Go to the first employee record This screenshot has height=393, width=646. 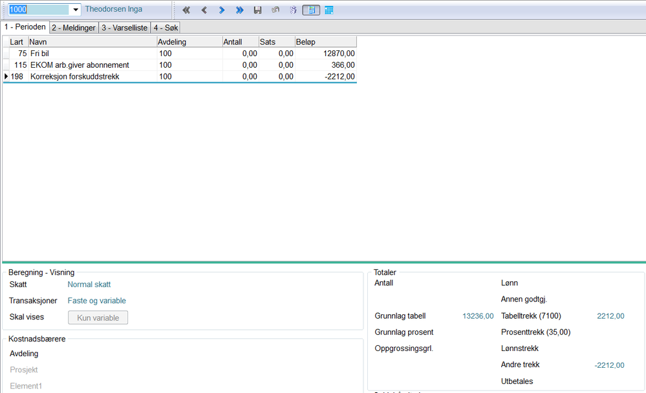pos(186,10)
